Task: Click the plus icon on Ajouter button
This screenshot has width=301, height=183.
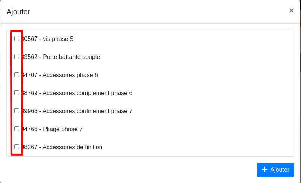Action: point(265,170)
